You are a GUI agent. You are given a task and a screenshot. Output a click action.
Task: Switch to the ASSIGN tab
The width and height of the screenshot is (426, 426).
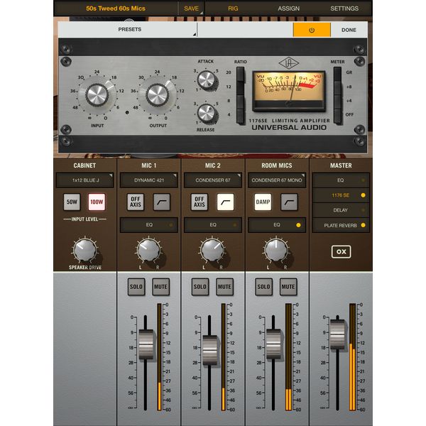pos(288,9)
